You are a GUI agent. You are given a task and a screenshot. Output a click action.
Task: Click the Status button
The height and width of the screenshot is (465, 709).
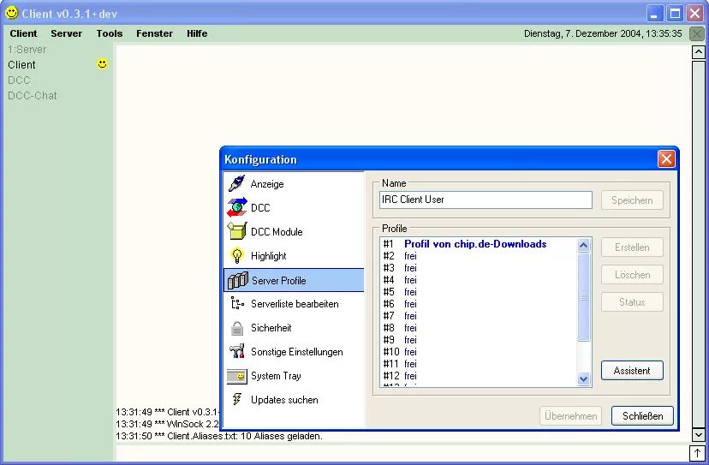(x=632, y=301)
